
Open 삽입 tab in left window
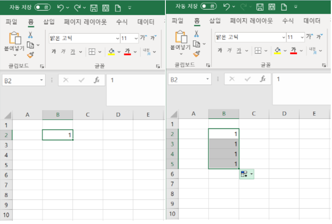click(x=49, y=22)
